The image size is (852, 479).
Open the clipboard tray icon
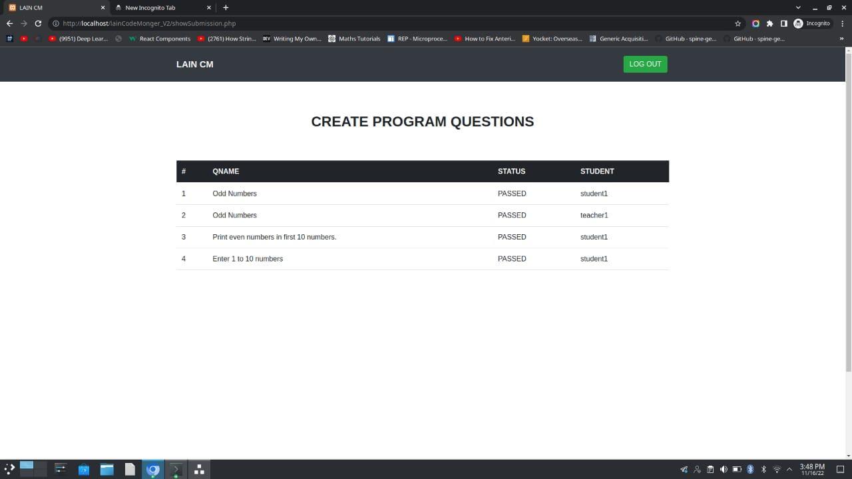click(x=710, y=470)
